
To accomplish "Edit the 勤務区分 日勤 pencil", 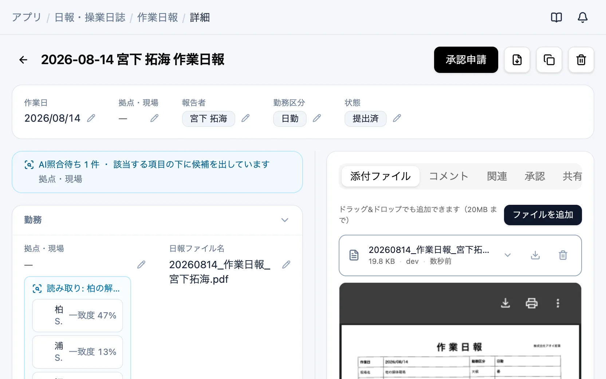I will [x=317, y=118].
